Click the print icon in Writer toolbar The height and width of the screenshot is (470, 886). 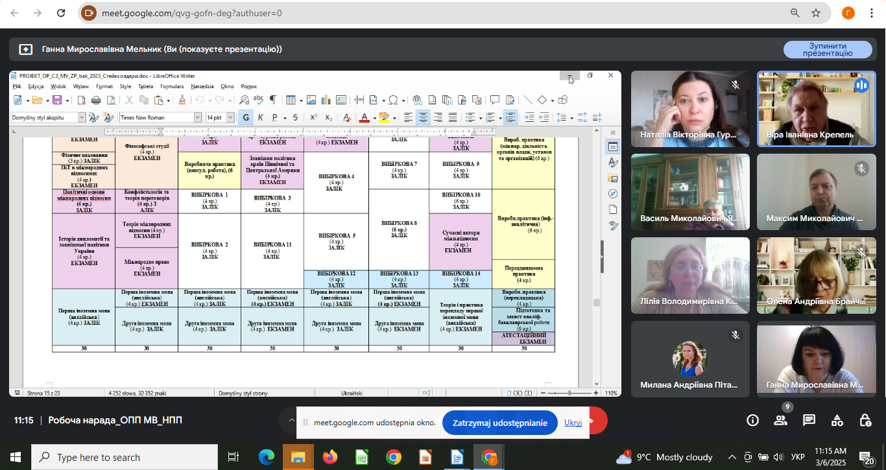click(96, 100)
